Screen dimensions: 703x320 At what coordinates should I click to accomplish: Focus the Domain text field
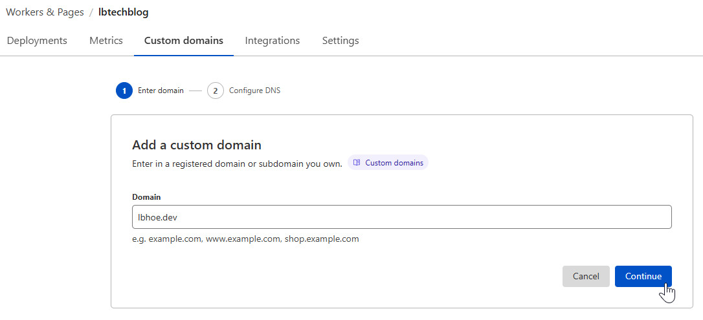tap(401, 217)
